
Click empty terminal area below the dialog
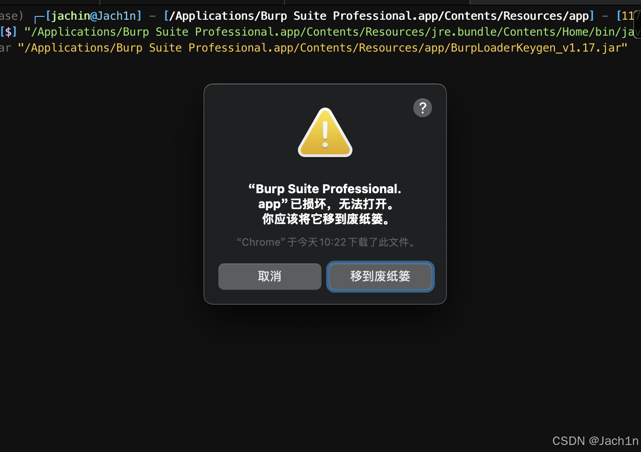click(320, 375)
